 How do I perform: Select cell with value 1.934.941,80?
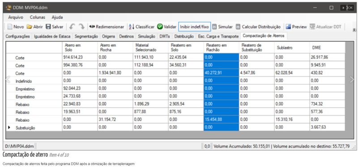tap(115, 73)
